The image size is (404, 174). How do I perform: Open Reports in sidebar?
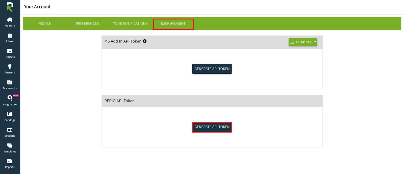10,164
